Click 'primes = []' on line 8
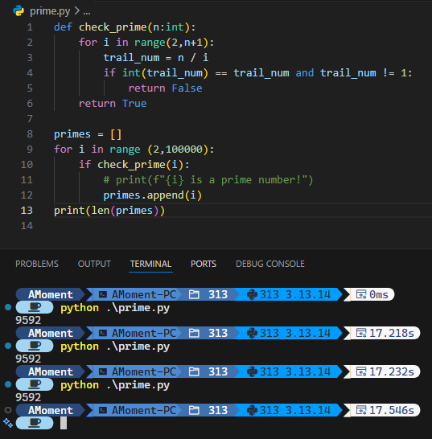 tap(88, 134)
